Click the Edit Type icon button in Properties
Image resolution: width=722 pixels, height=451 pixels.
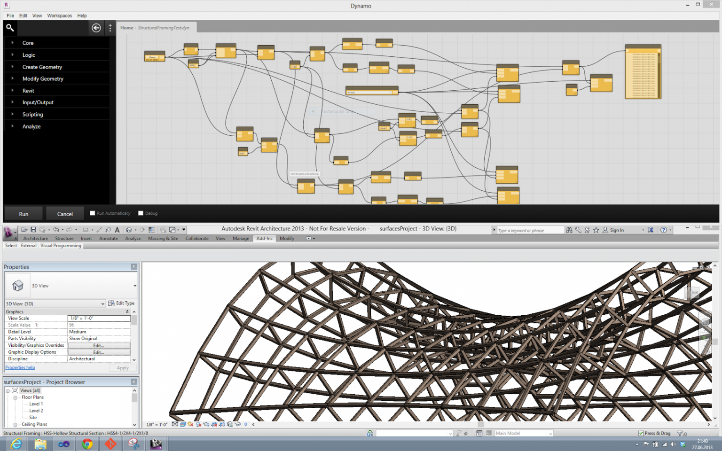pos(121,303)
